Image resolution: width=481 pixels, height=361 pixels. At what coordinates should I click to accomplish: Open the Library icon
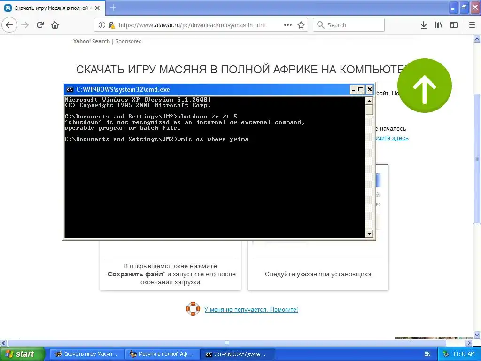(439, 25)
